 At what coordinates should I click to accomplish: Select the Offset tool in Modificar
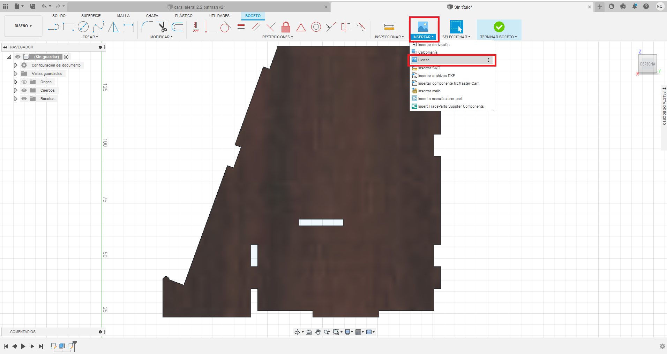(178, 27)
